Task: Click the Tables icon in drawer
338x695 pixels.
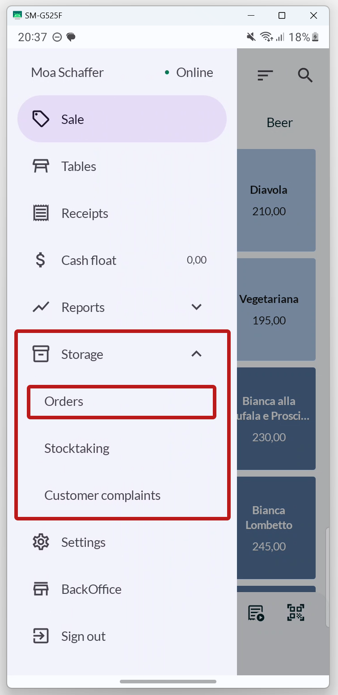Action: [x=41, y=166]
